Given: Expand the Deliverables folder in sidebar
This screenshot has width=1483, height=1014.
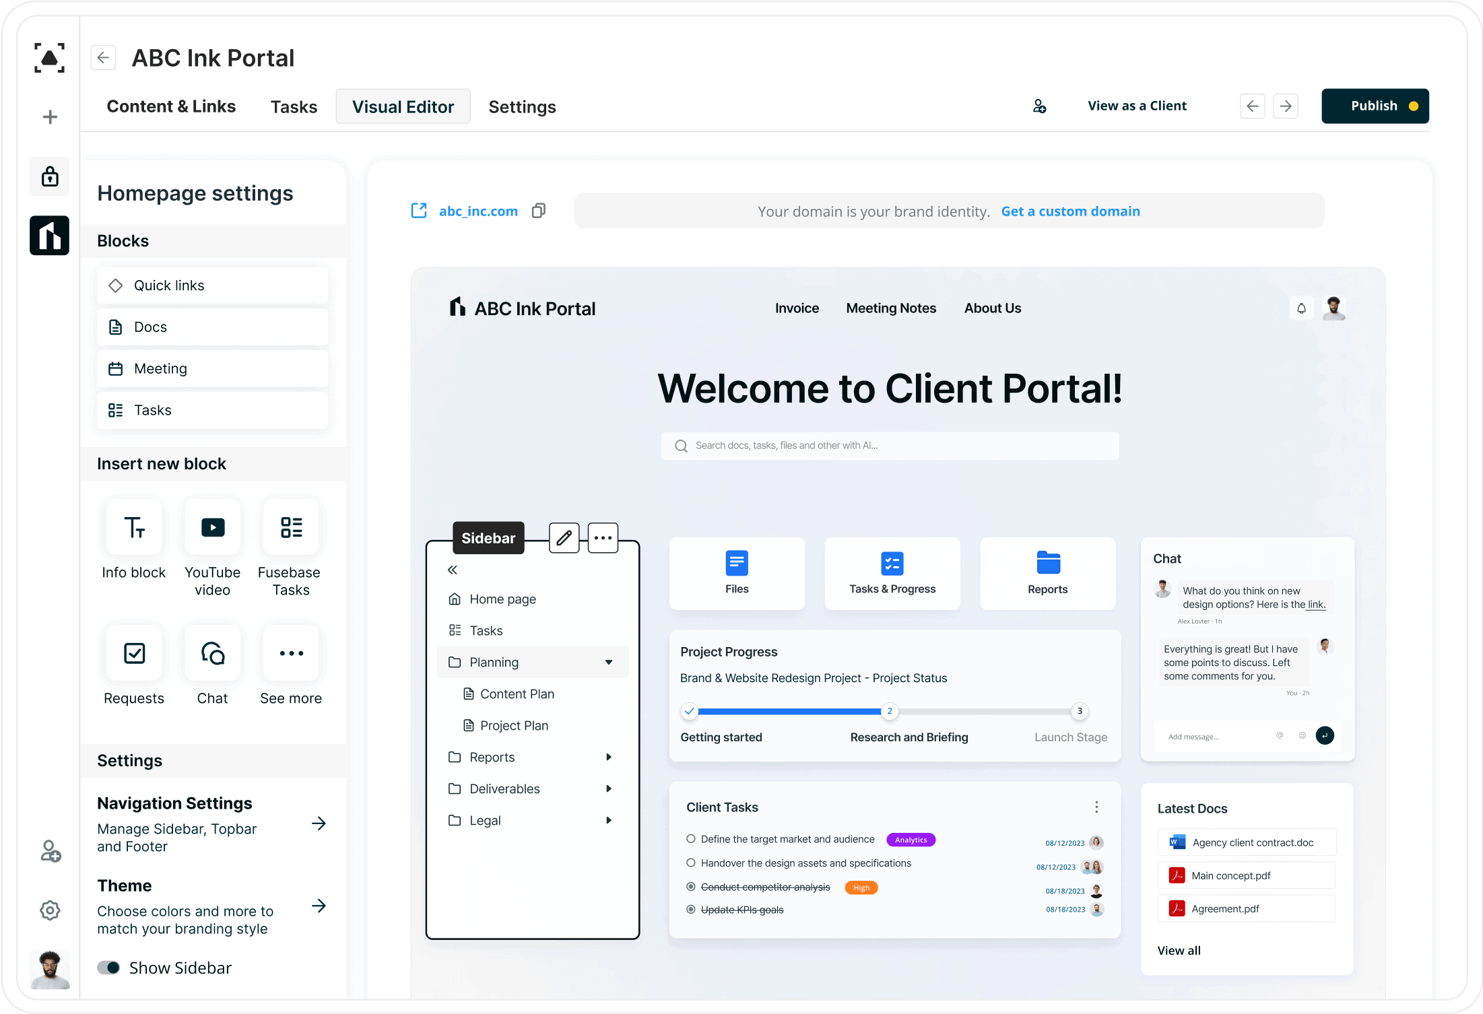Looking at the screenshot, I should (x=609, y=789).
